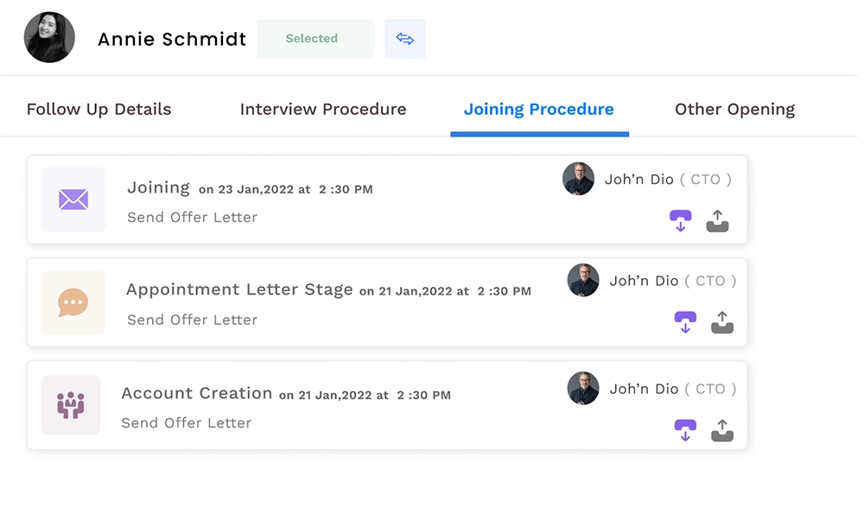
Task: Click the upload icon in Joining row
Action: pos(718,221)
